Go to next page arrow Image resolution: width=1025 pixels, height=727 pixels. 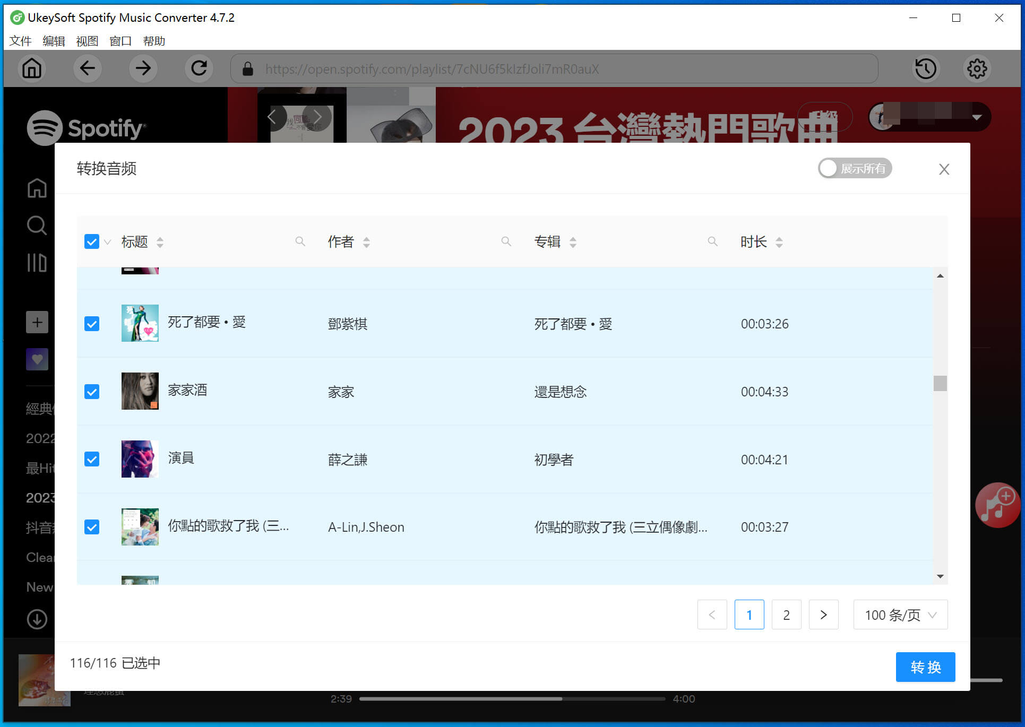pos(823,615)
